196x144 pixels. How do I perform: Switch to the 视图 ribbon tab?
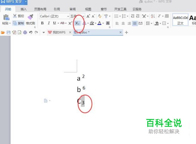click(x=88, y=9)
